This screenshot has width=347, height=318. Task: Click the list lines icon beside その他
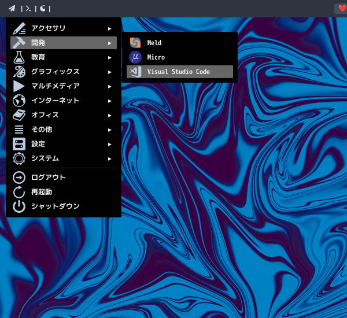tap(19, 130)
